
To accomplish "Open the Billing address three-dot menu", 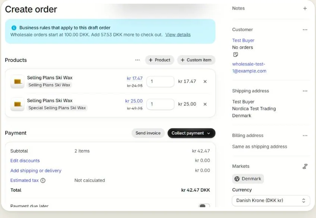I will 305,136.
